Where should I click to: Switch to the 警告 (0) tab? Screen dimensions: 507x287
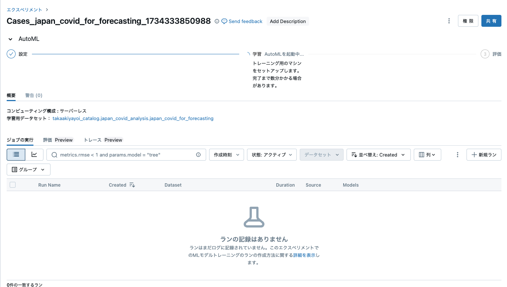coord(33,95)
